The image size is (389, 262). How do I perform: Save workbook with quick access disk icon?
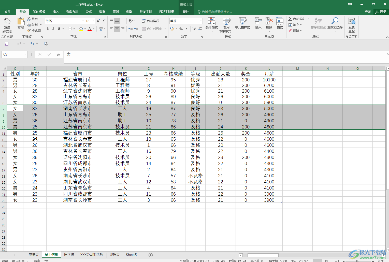[7, 44]
